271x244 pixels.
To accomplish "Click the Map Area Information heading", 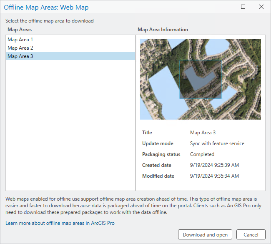I will [163, 30].
